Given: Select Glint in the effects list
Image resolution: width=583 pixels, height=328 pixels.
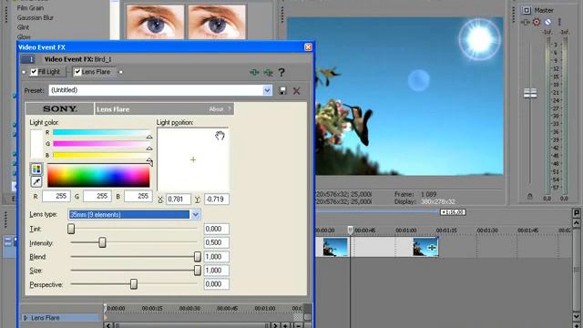Looking at the screenshot, I should click(23, 27).
